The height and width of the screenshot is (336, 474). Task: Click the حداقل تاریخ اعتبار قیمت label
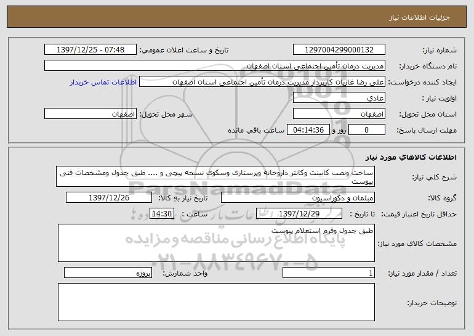[419, 214]
